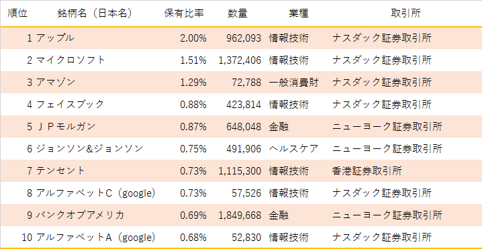Image resolution: width=482 pixels, height=249 pixels.
Task: Select アルファベットA (google) cell
Action: 95,238
